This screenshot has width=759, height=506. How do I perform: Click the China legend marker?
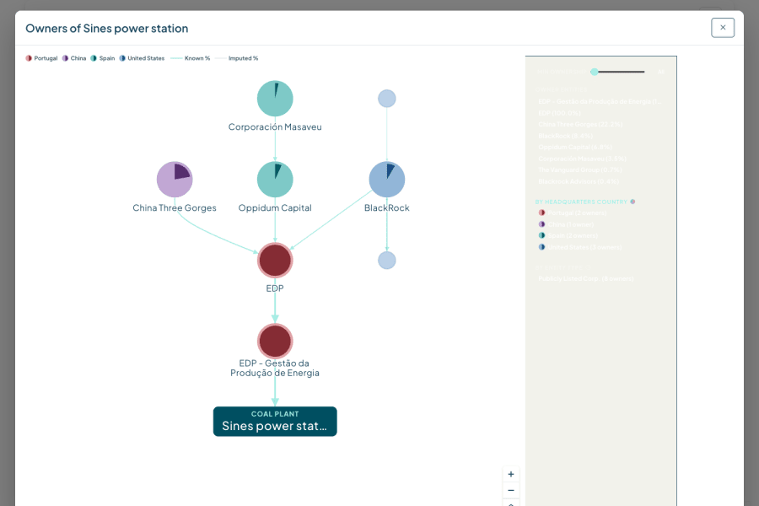(65, 58)
